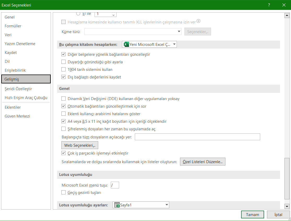The height and width of the screenshot is (221, 291).
Task: Click the Excel workbook icon in hesaplarken dropdown
Action: pyautogui.click(x=126, y=44)
